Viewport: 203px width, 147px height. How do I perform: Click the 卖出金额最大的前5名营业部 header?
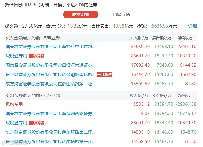click(33, 96)
